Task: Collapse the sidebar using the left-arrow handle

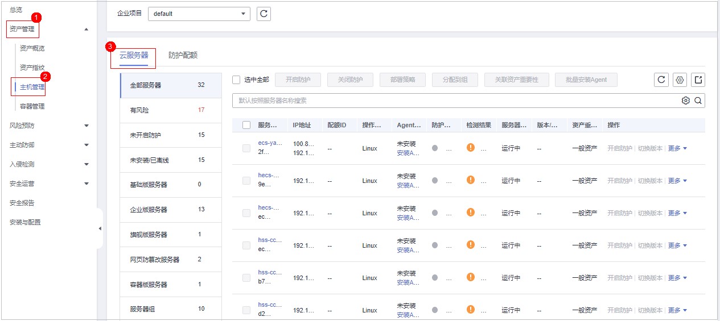Action: point(100,228)
